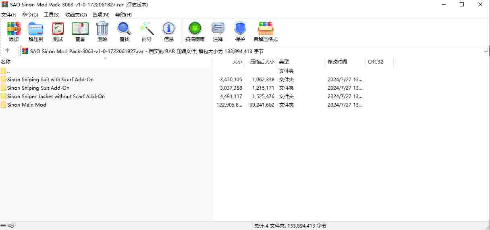Click the packed size 1,215,171
The width and height of the screenshot is (490, 230).
[264, 88]
